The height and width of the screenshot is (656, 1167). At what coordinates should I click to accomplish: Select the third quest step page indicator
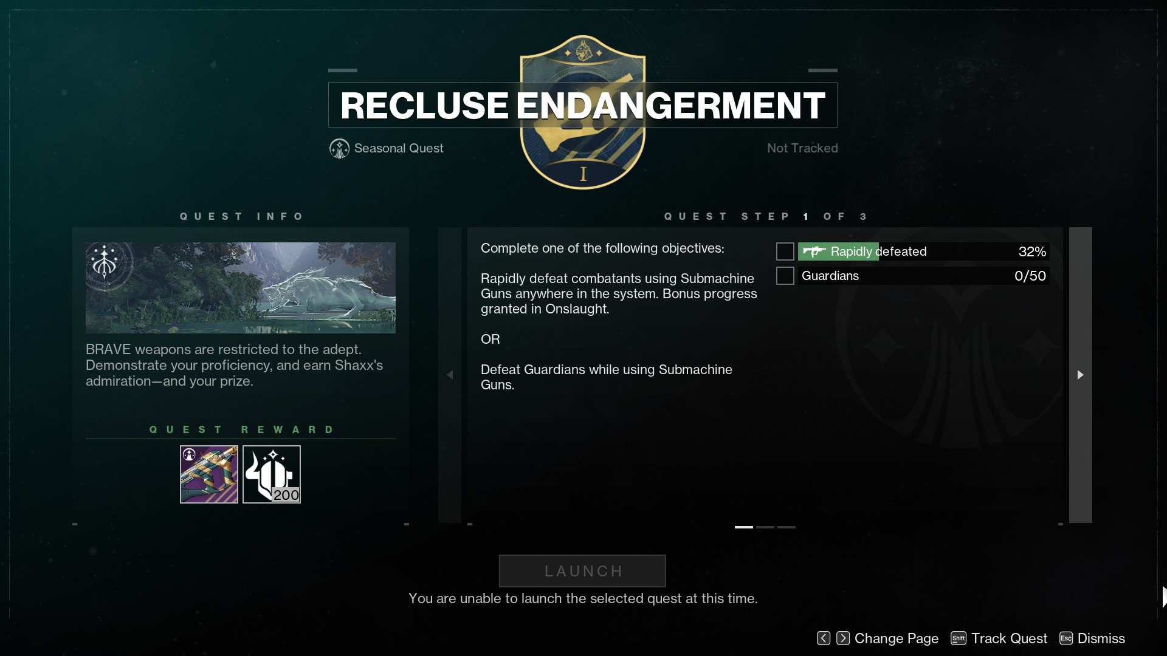787,527
